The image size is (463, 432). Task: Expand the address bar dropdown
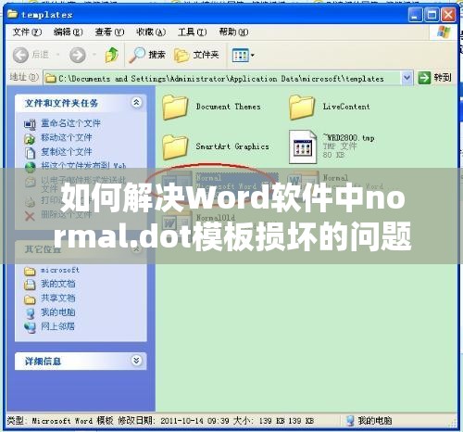tap(407, 78)
